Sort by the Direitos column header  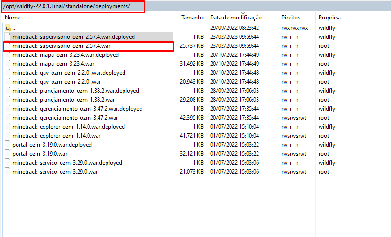pyautogui.click(x=291, y=18)
